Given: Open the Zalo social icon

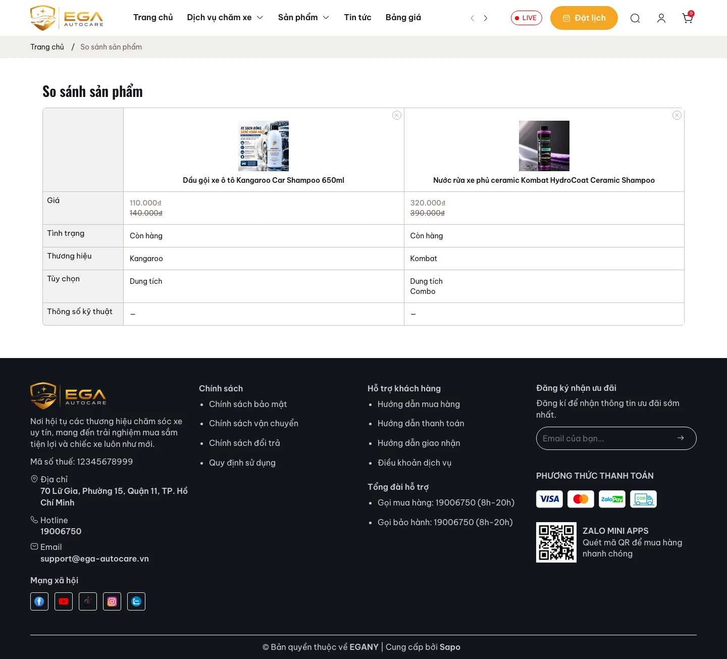Looking at the screenshot, I should (x=136, y=601).
